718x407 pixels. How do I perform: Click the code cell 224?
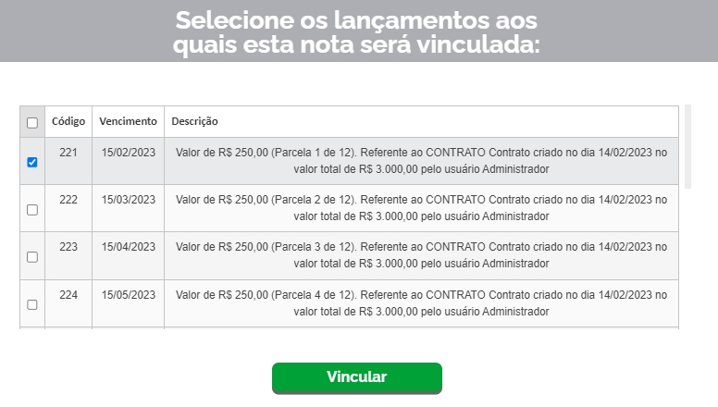pos(68,293)
